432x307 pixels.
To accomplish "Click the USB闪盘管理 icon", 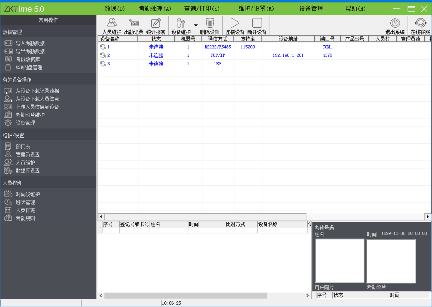I will click(8, 67).
